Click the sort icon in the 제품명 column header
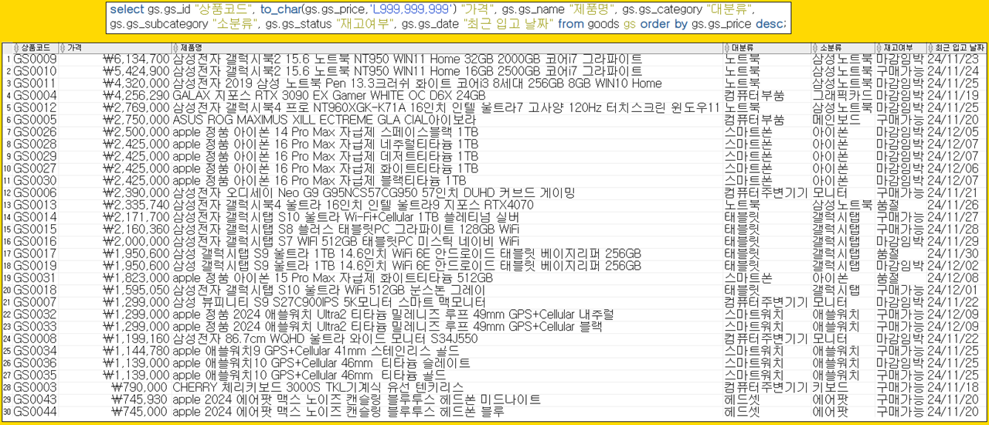Image resolution: width=989 pixels, height=425 pixels. pyautogui.click(x=177, y=48)
